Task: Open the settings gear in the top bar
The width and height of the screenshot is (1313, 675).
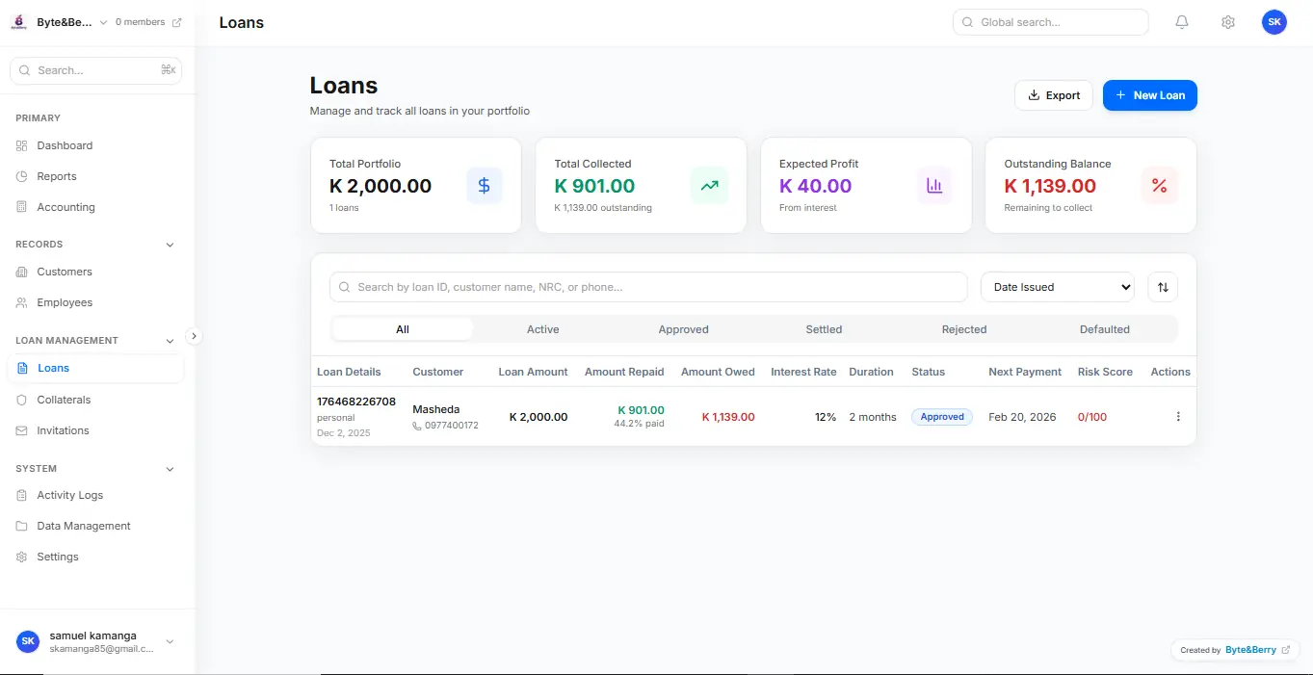Action: pyautogui.click(x=1227, y=21)
